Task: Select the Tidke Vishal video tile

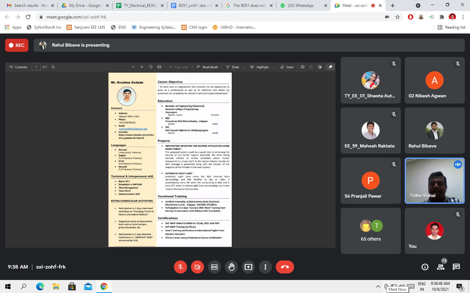Action: pos(434,181)
